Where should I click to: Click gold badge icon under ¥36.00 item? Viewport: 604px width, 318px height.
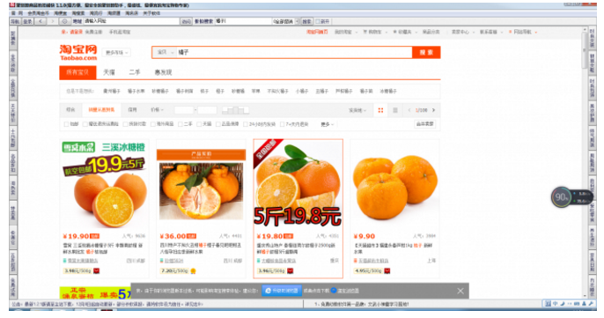193,271
